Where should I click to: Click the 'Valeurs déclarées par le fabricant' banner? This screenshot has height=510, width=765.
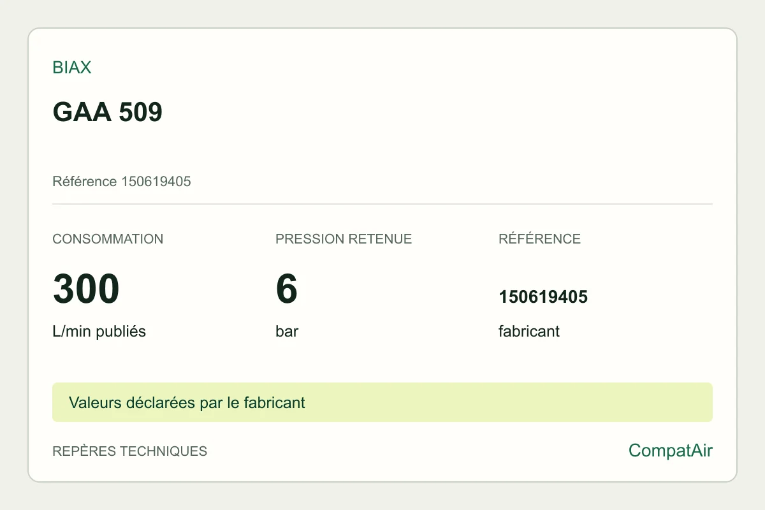pyautogui.click(x=382, y=402)
